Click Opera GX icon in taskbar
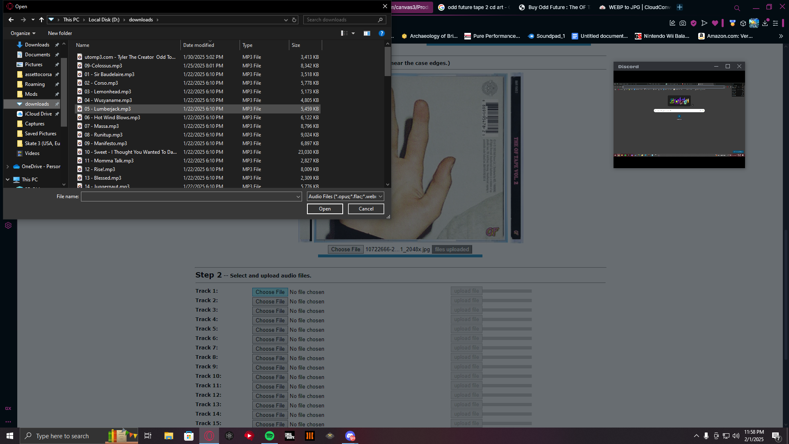The height and width of the screenshot is (444, 789). tap(209, 436)
